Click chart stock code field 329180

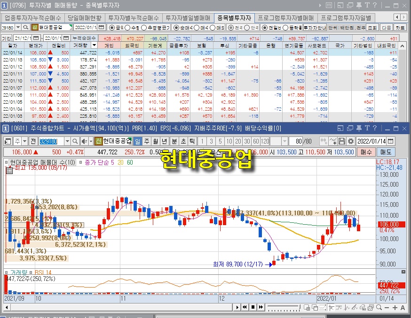[x=51, y=142]
